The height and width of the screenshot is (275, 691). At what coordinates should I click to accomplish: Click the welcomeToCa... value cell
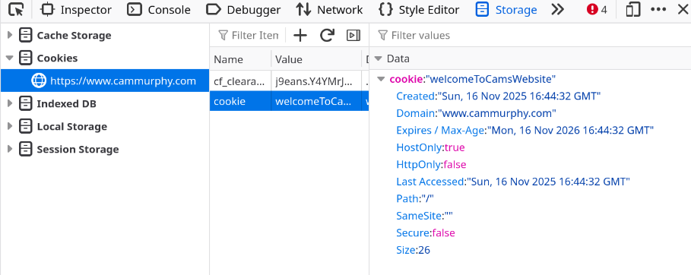(x=316, y=102)
